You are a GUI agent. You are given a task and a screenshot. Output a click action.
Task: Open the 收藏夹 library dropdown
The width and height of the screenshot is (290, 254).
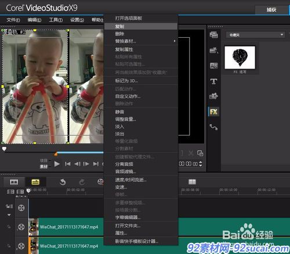click(255, 35)
